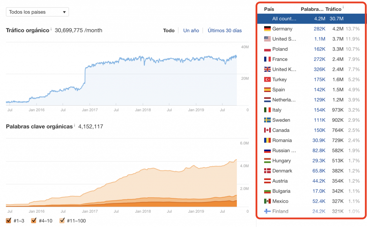Open the Todos los paises dropdown

(37, 12)
